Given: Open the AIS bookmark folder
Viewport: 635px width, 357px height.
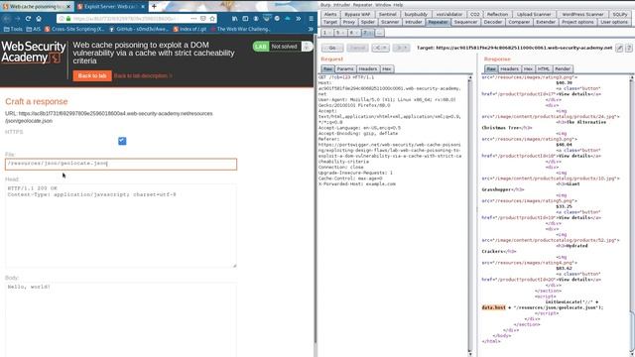Looking at the screenshot, I should pos(33,29).
